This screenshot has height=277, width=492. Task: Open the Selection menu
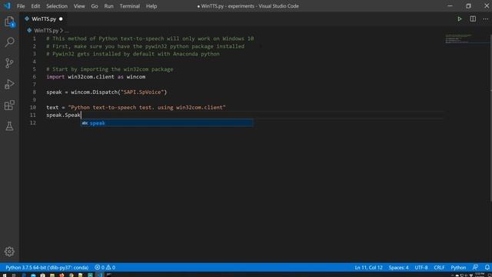(x=57, y=6)
